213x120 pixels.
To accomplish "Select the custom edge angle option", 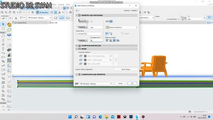I will point(111,34).
